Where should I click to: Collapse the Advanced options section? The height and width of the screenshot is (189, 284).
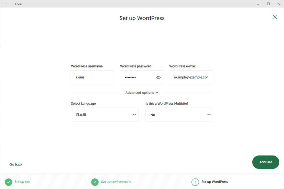(142, 93)
